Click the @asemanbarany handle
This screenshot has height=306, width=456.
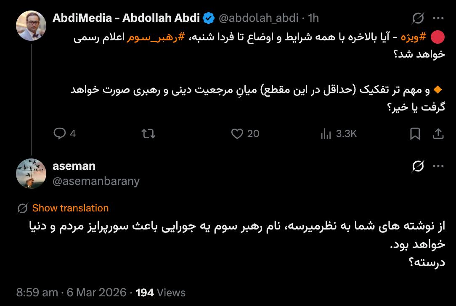[x=96, y=181]
